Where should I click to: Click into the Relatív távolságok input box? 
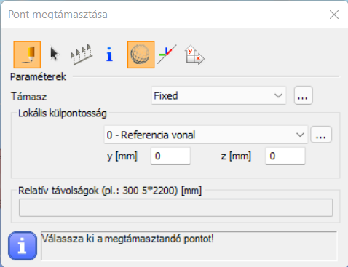(x=175, y=207)
